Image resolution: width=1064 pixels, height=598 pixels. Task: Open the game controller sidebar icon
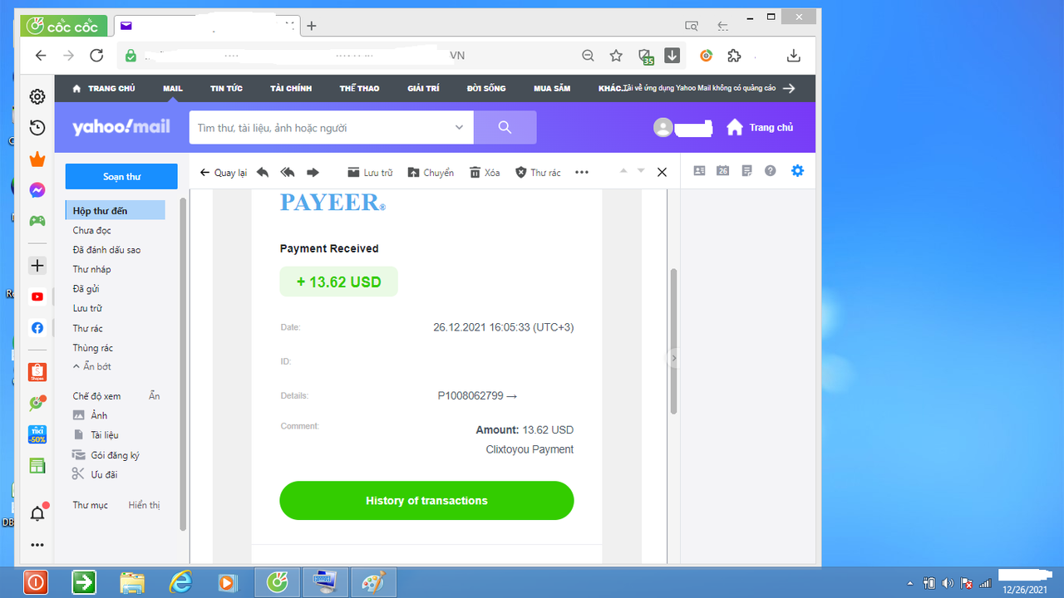(x=37, y=221)
